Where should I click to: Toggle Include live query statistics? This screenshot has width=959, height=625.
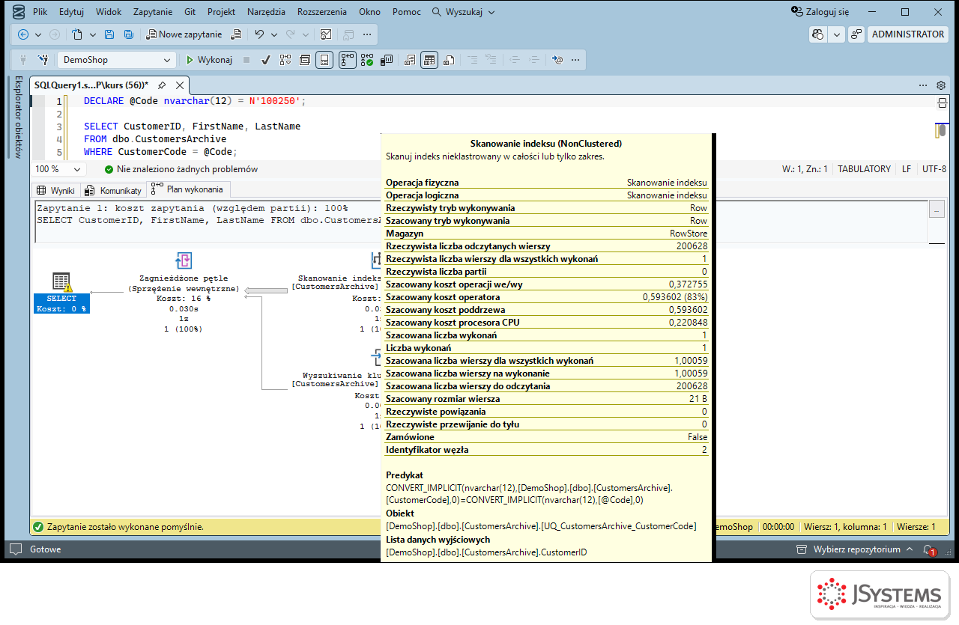tap(367, 60)
